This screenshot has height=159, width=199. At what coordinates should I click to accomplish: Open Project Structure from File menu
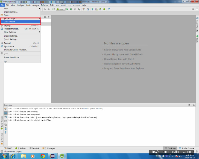pos(20,29)
